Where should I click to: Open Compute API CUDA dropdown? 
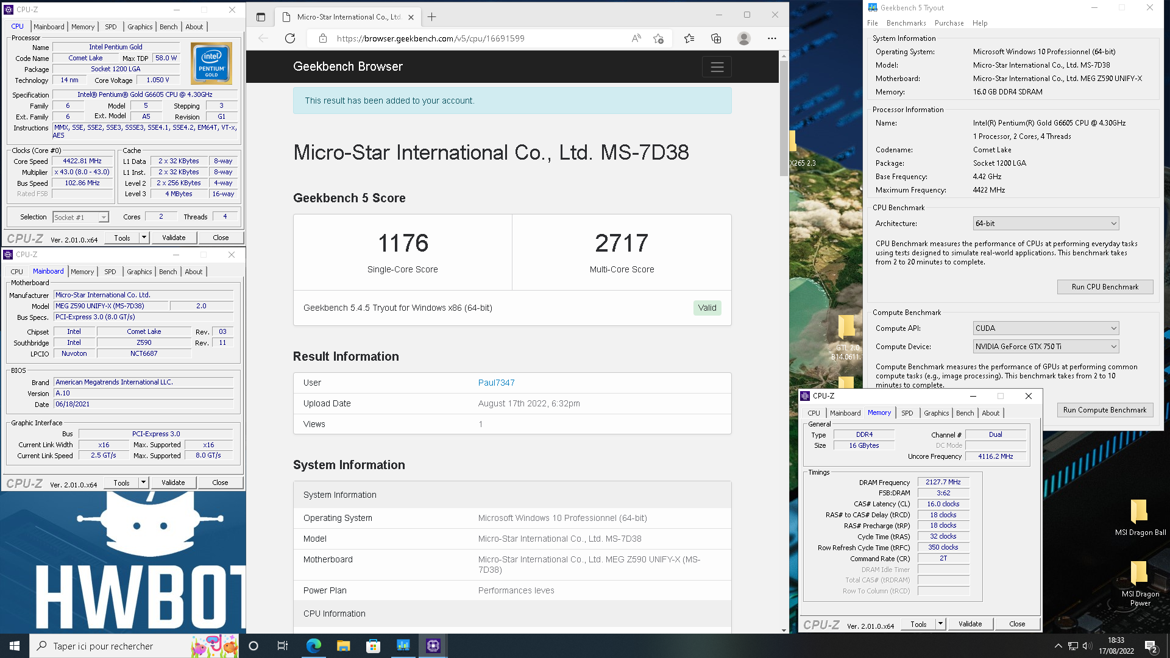1046,328
